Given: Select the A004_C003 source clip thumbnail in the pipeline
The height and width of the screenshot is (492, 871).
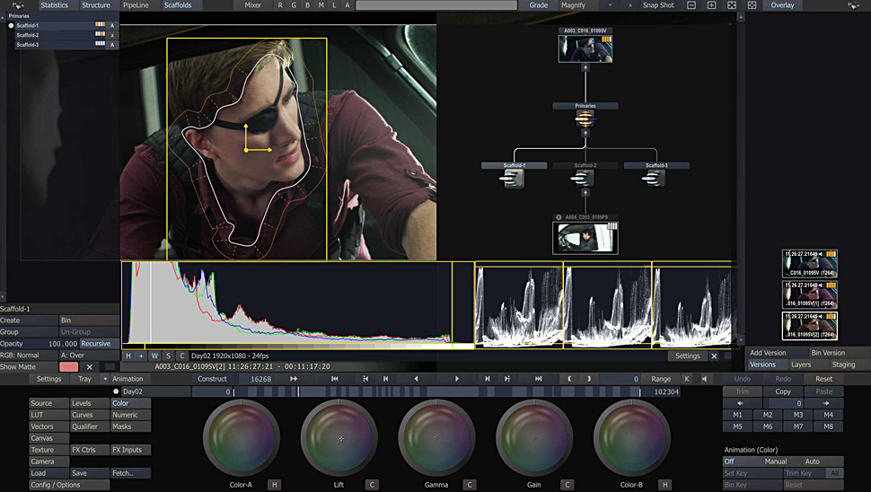Looking at the screenshot, I should 585,237.
